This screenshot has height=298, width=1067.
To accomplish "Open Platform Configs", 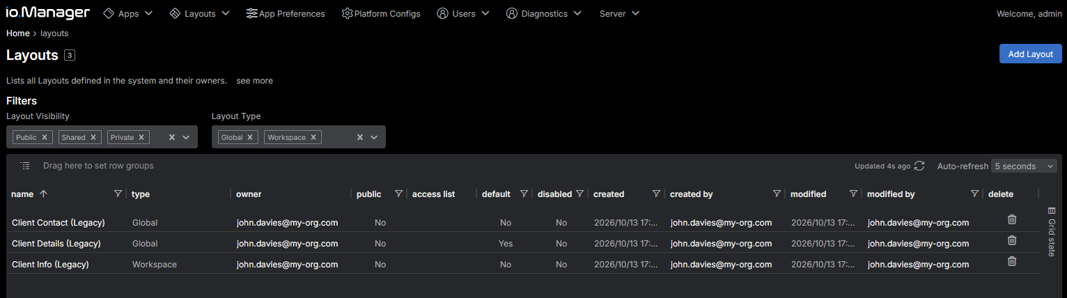I will point(381,13).
